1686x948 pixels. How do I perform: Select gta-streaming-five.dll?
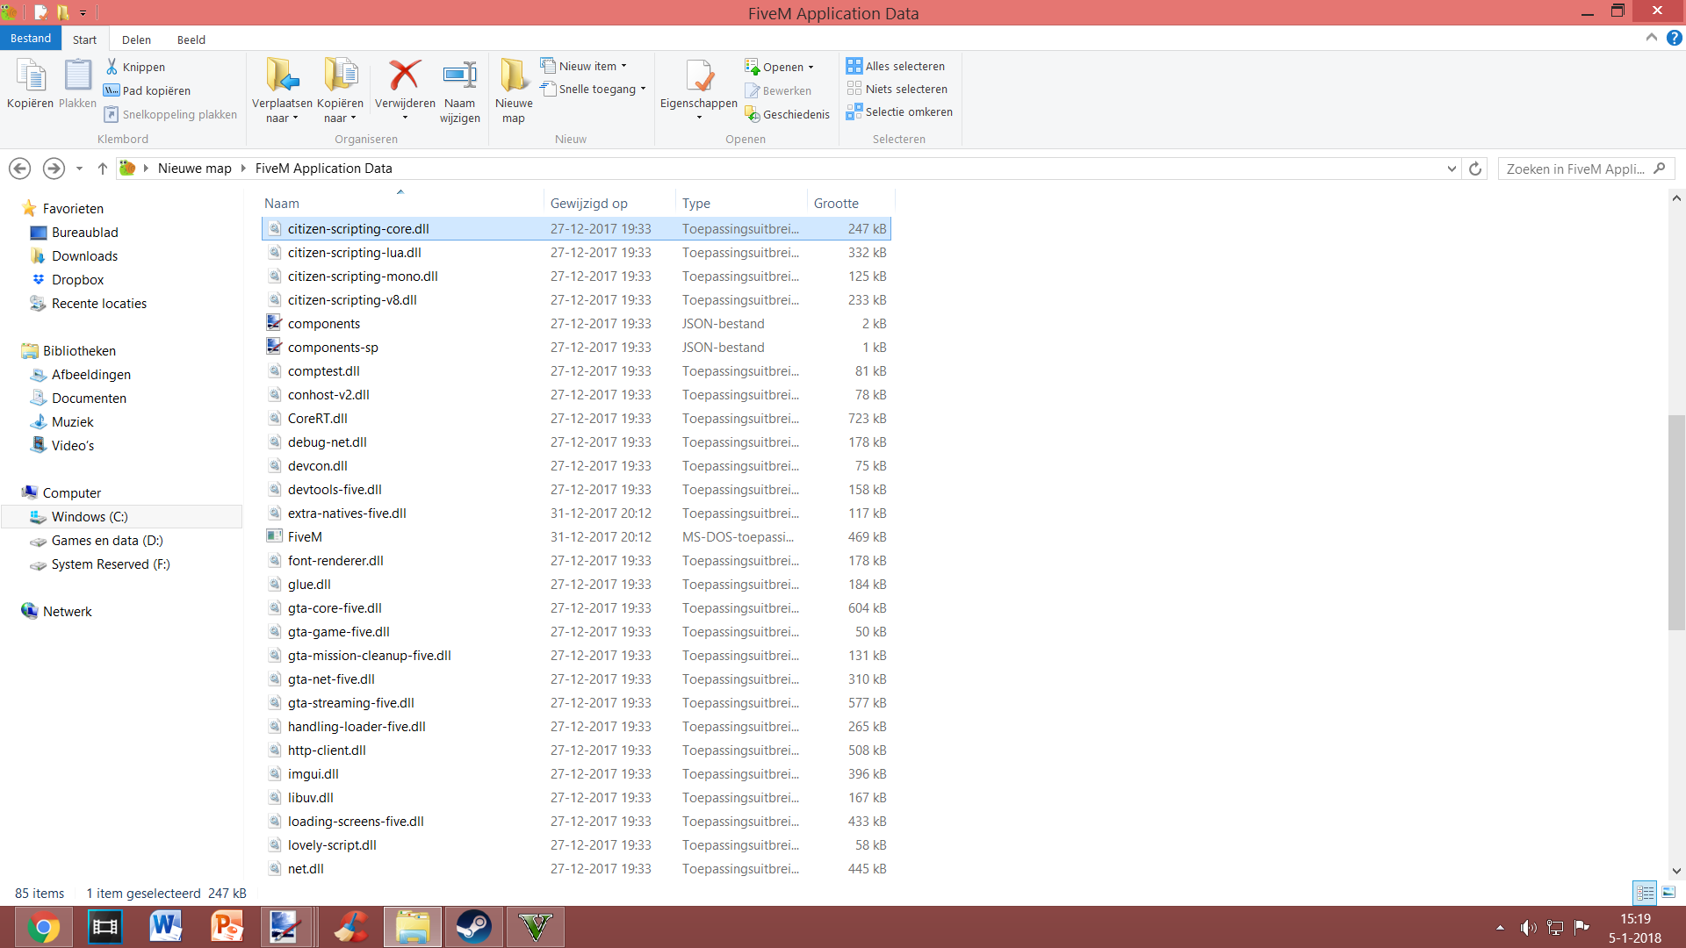point(576,703)
